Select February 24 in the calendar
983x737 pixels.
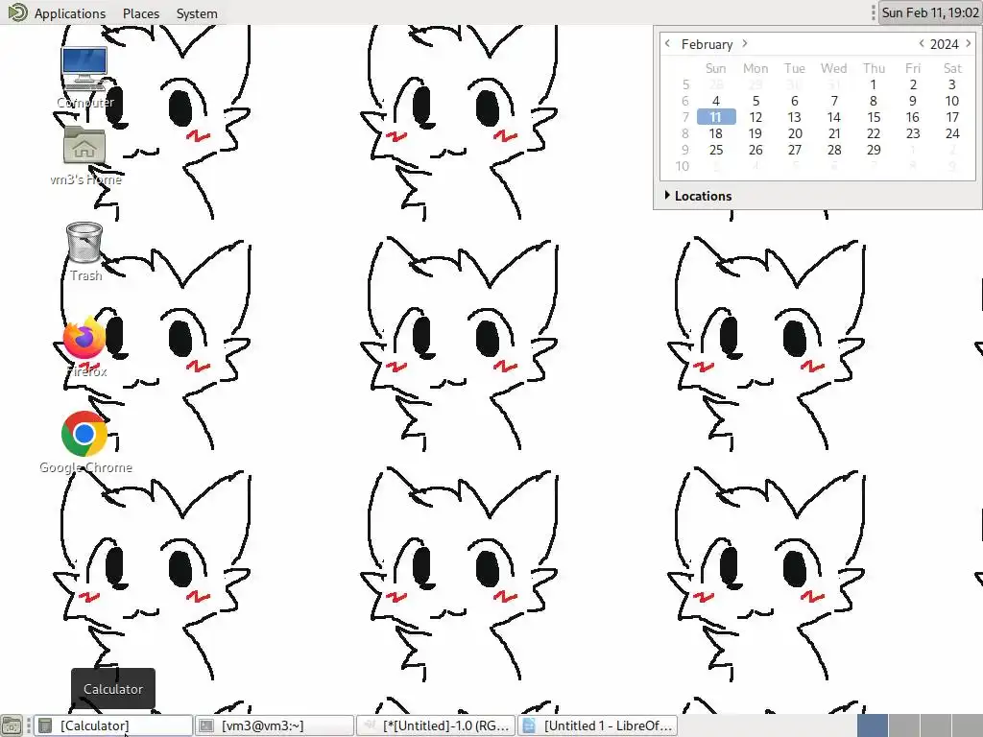(952, 133)
